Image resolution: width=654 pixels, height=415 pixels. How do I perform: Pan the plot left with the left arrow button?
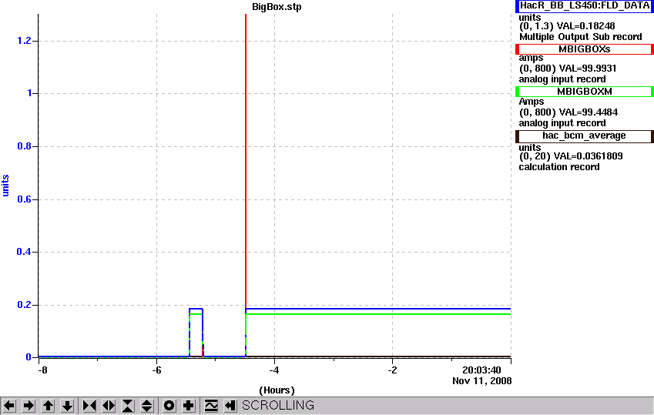pyautogui.click(x=9, y=406)
